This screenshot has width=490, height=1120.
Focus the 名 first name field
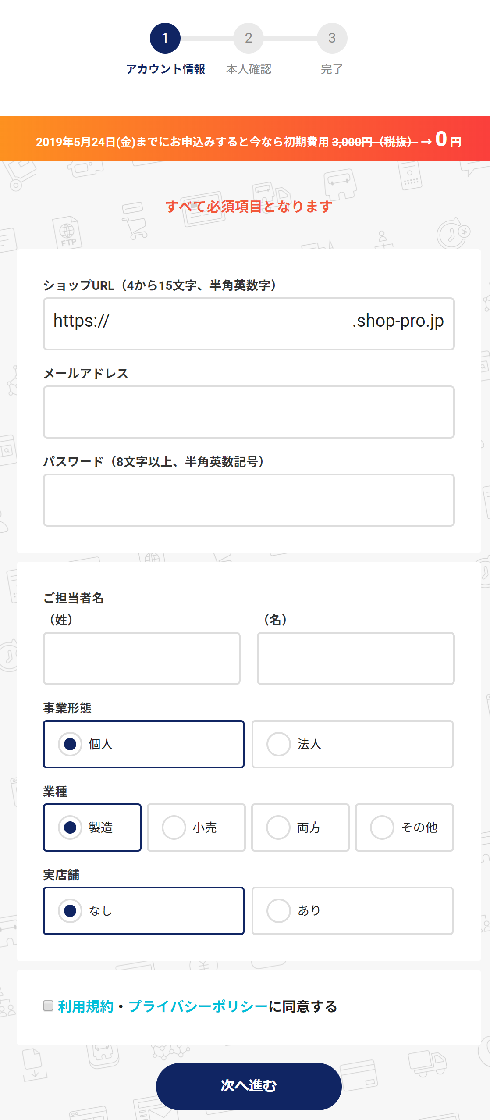tap(355, 658)
